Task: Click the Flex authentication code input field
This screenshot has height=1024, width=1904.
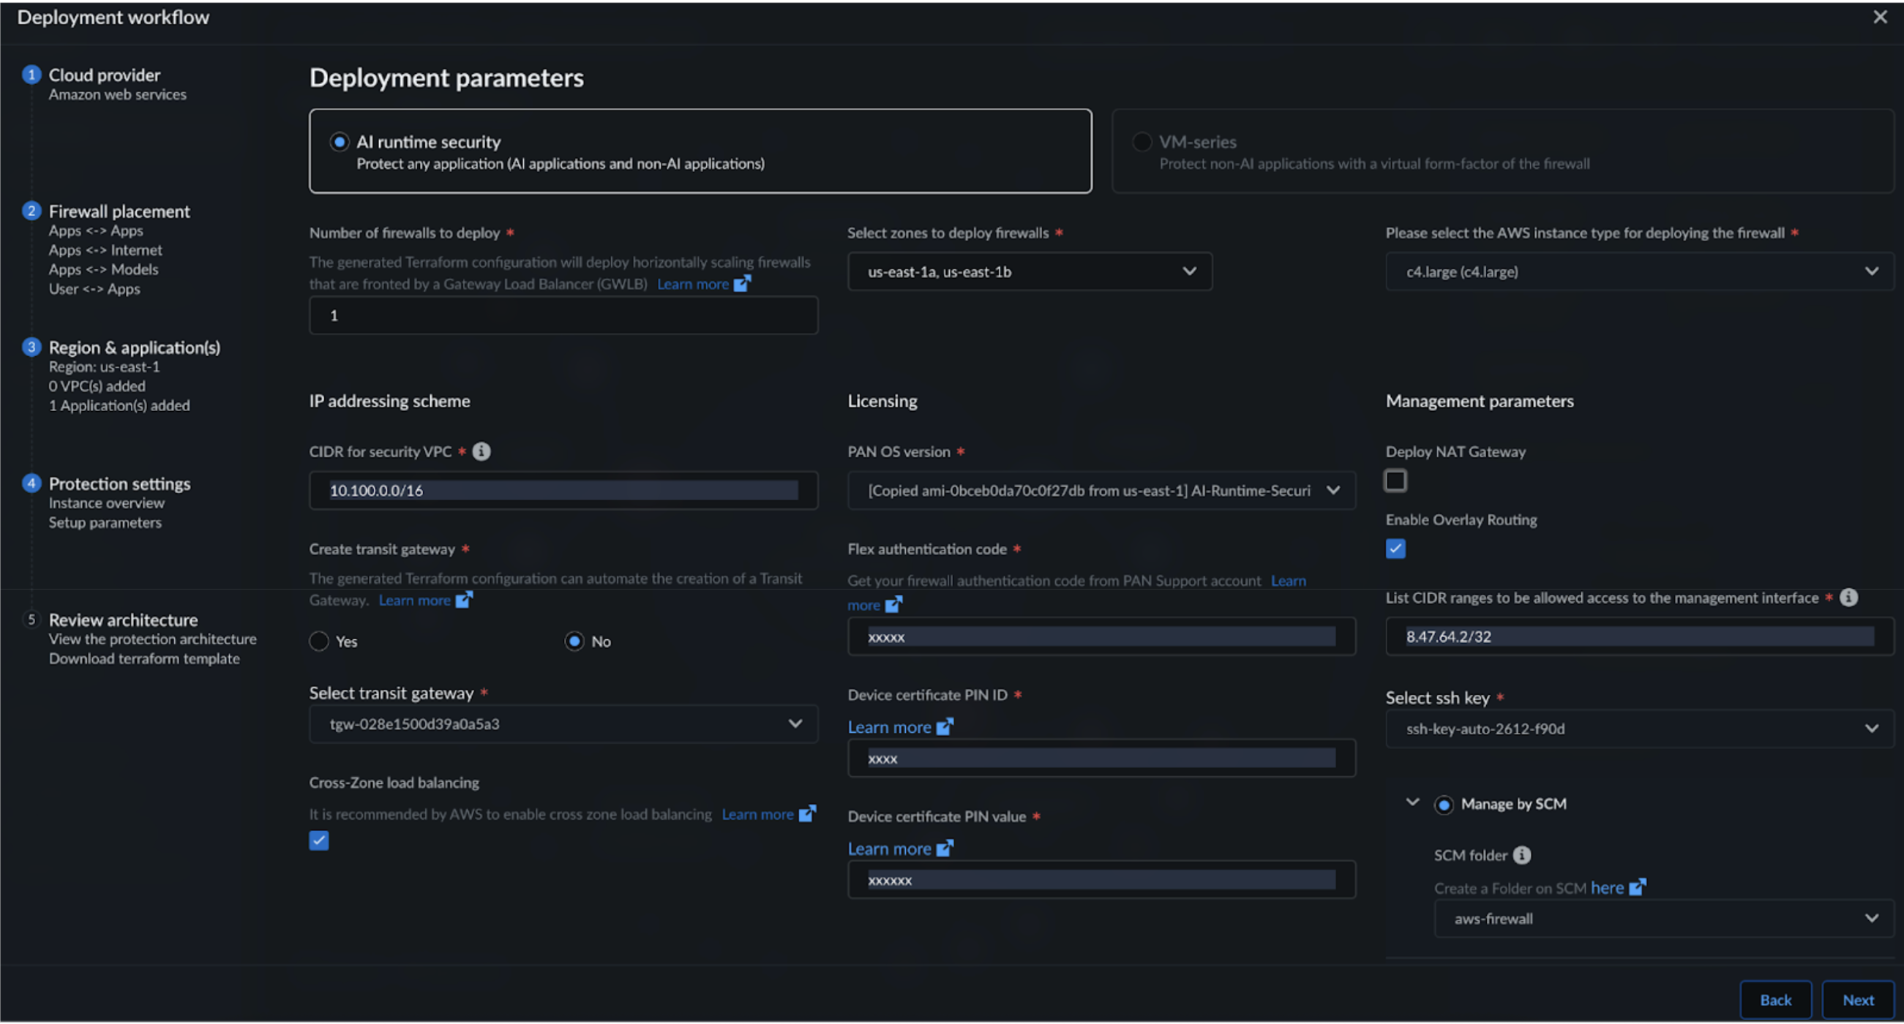Action: click(x=1101, y=637)
